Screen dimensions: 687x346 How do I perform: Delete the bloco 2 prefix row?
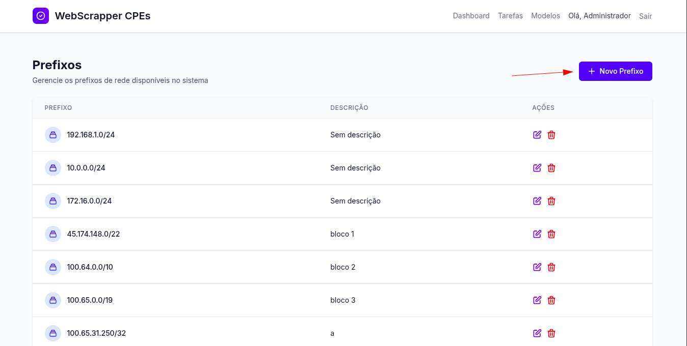click(551, 267)
